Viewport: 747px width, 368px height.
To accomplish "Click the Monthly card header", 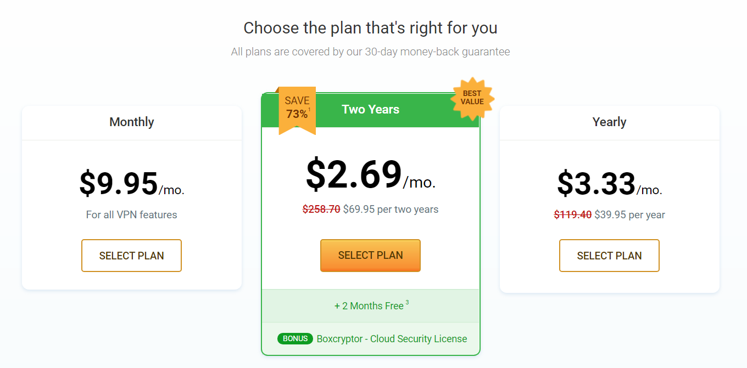I will click(x=131, y=122).
